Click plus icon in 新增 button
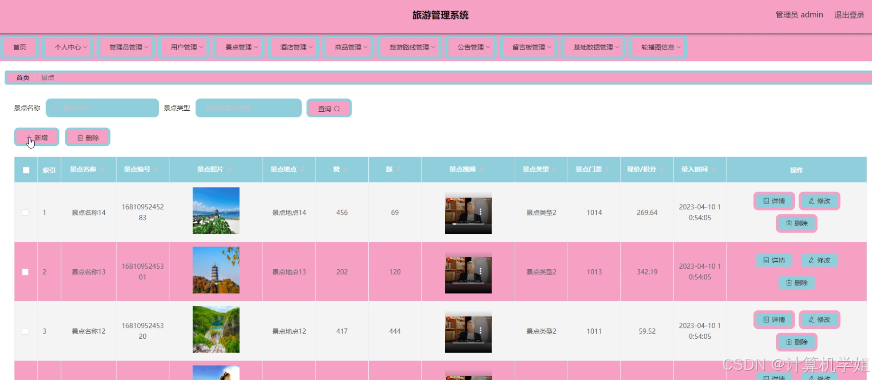872x380 pixels. tap(29, 138)
